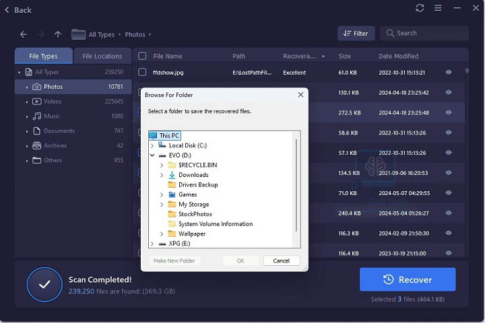The image size is (485, 323).
Task: Select the EVO (D:) drive icon
Action: pos(162,155)
